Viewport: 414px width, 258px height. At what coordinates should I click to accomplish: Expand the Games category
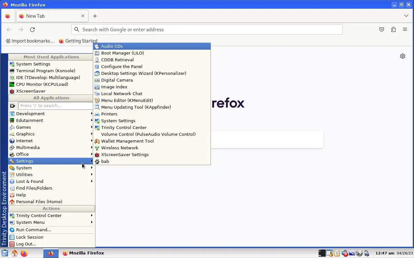tap(51, 127)
